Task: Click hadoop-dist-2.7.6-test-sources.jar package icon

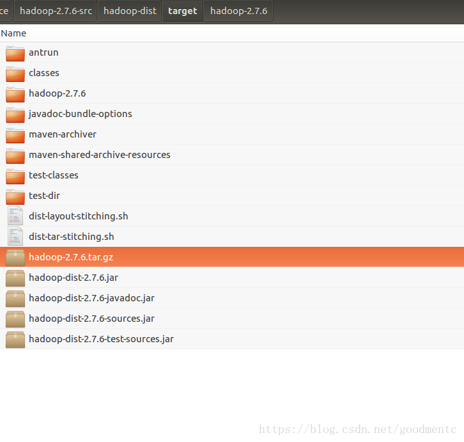Action: click(15, 339)
